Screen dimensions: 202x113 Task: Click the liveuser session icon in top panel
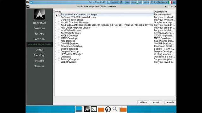point(109,2)
